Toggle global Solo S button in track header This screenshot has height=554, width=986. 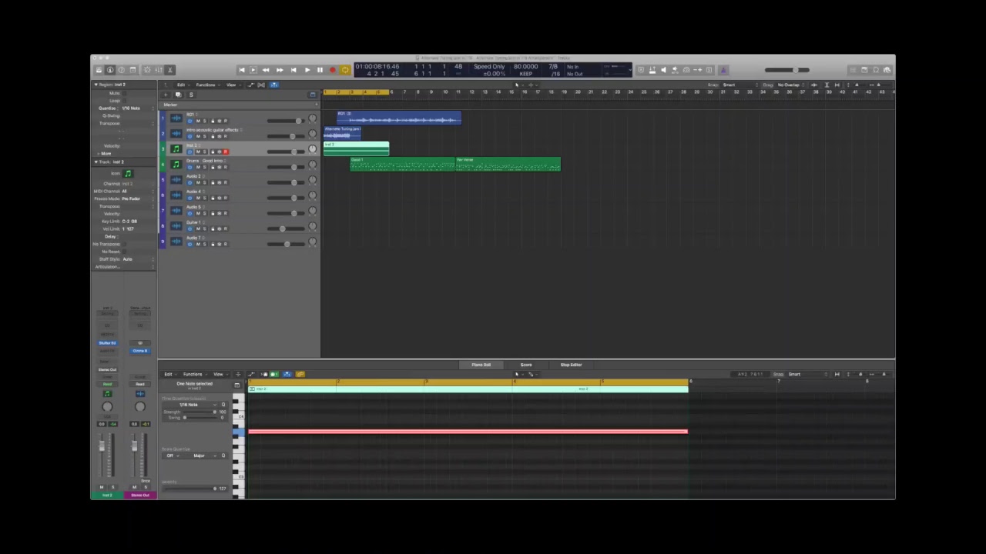tap(191, 95)
